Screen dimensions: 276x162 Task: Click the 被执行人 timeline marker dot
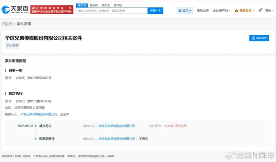click(x=35, y=126)
